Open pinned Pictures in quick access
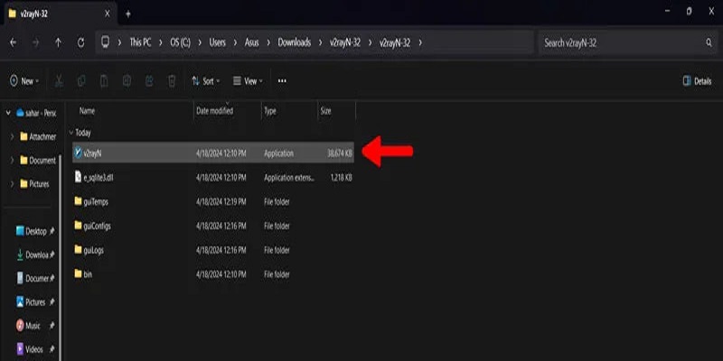The width and height of the screenshot is (723, 361). [x=31, y=302]
